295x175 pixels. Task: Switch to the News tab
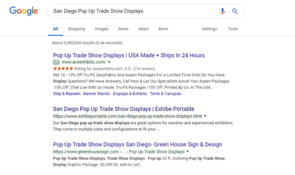(x=123, y=29)
